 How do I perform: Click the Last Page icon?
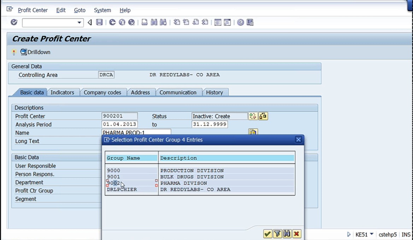tap(205, 22)
